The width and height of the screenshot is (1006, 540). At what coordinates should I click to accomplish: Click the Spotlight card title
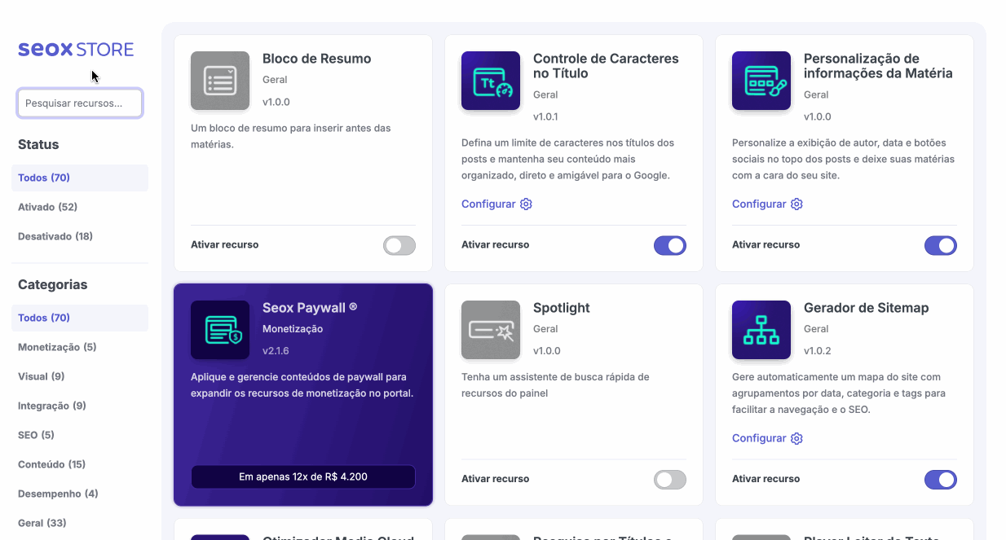pos(561,308)
